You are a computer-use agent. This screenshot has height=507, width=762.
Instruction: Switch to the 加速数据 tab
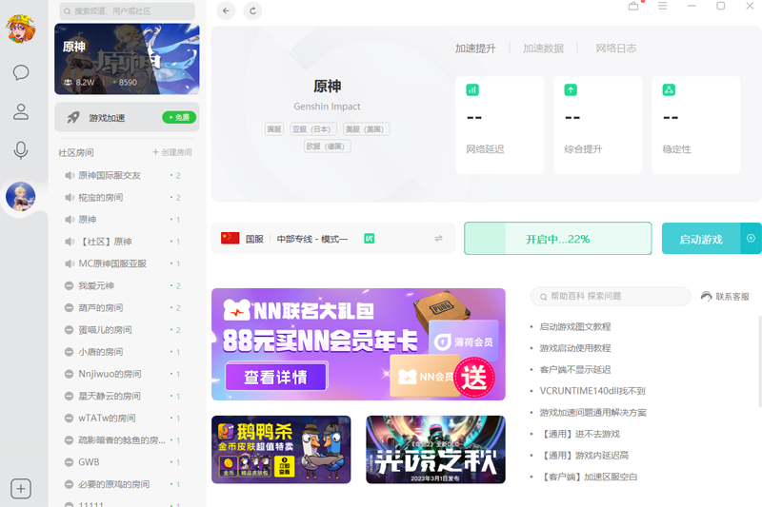(543, 48)
